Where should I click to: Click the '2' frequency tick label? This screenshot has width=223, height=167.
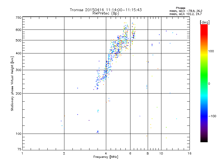click(64, 153)
